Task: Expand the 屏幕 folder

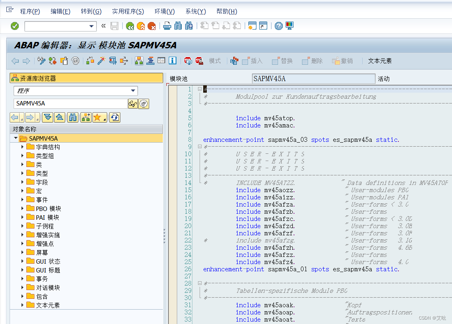Action: 22,252
